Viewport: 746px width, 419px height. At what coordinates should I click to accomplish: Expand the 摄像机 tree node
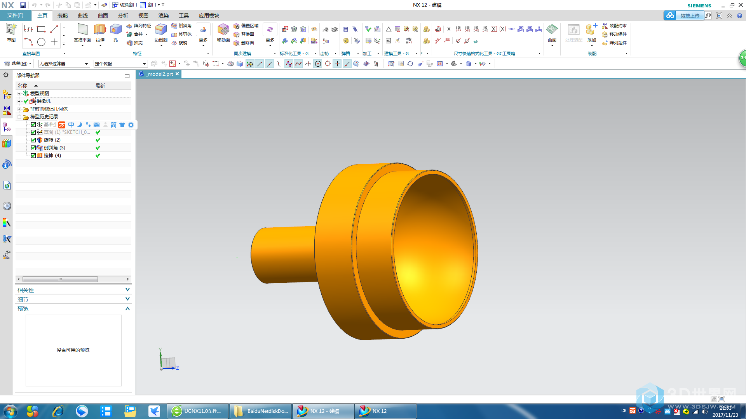pos(19,101)
